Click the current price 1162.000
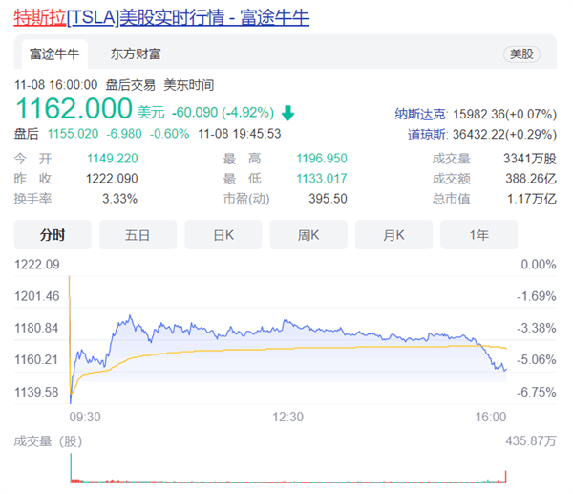This screenshot has height=494, width=573. click(74, 109)
